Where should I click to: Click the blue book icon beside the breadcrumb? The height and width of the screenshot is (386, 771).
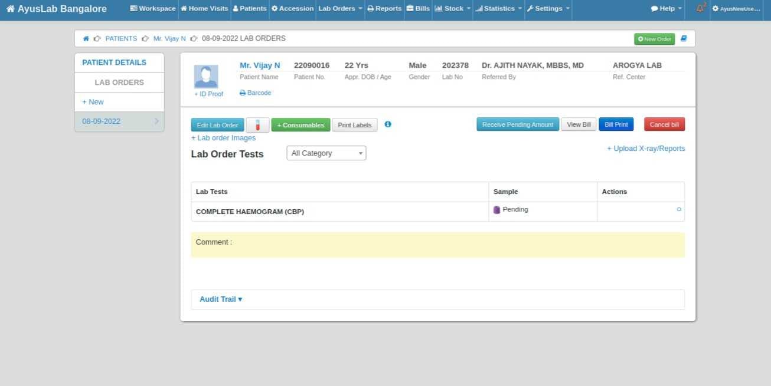coord(684,38)
